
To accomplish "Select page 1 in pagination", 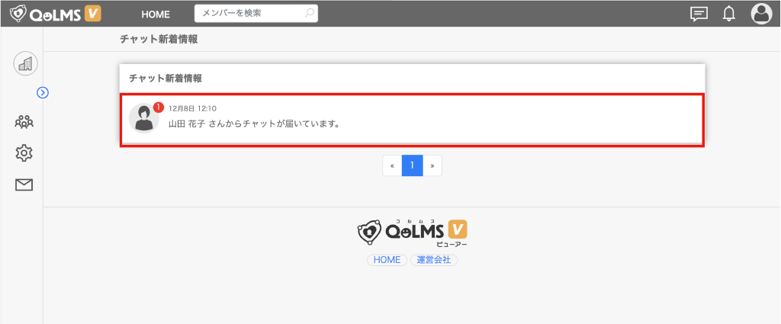I will coord(412,165).
